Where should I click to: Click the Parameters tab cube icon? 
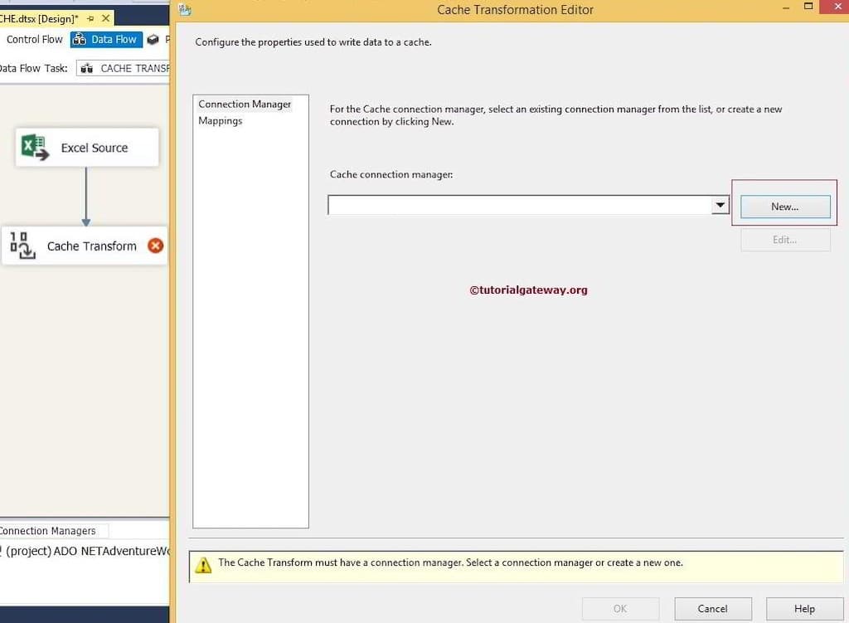(153, 40)
